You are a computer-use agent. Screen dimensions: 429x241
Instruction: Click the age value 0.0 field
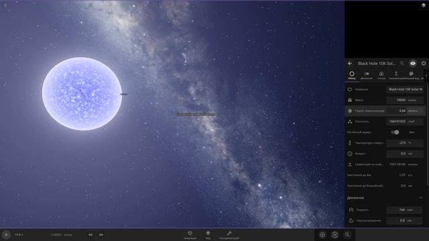tap(405, 153)
